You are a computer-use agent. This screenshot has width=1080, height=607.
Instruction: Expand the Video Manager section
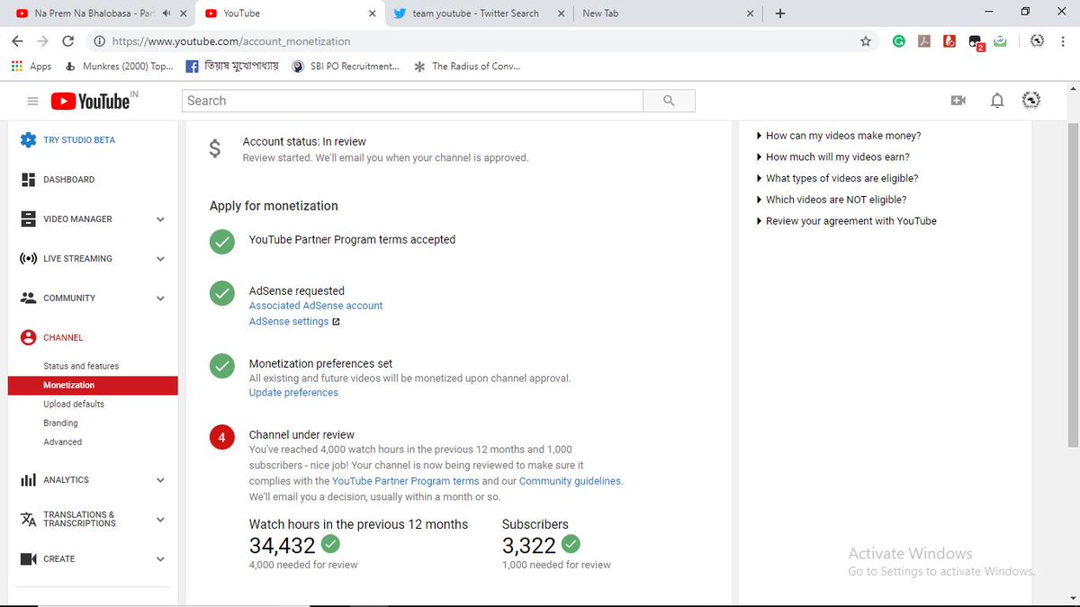click(160, 219)
